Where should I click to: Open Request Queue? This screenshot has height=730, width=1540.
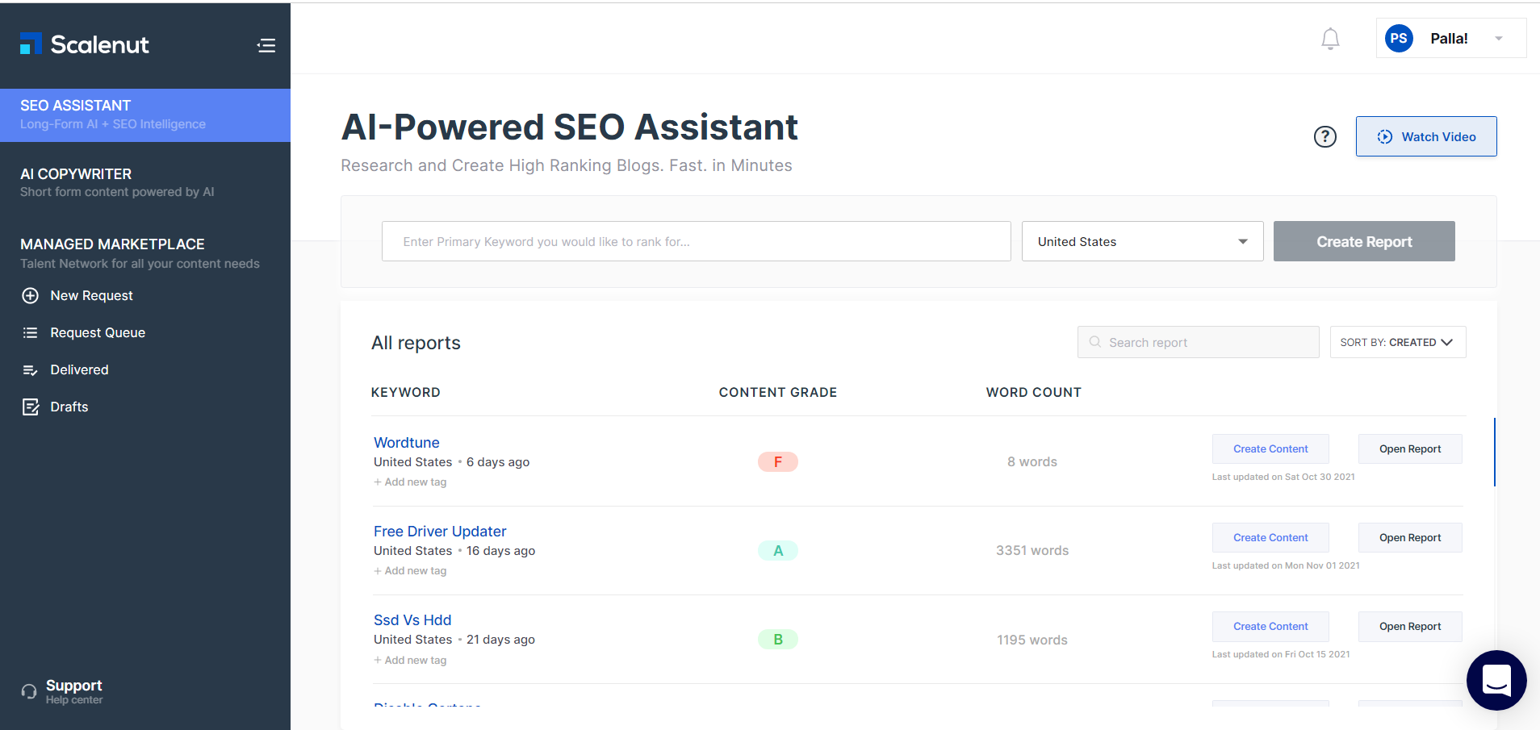(98, 332)
